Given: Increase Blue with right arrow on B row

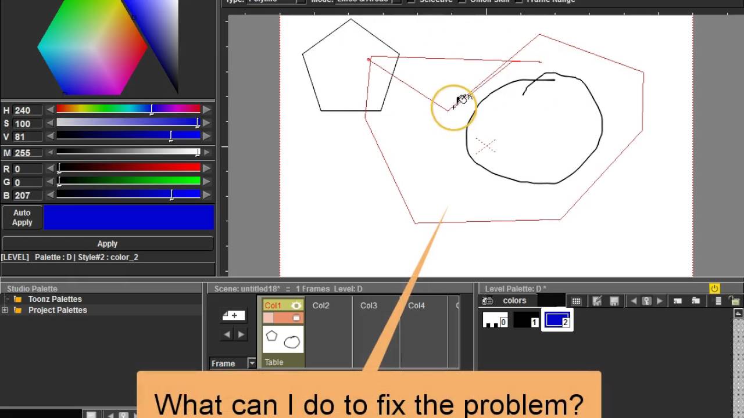Looking at the screenshot, I should click(206, 196).
